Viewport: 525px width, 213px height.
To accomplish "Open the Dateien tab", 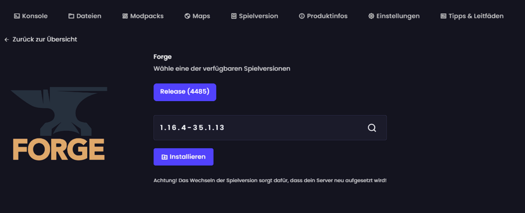I will point(85,16).
